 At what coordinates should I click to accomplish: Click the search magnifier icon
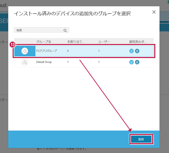65,31
